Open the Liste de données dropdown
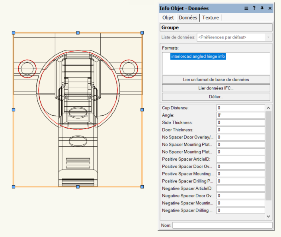The width and height of the screenshot is (281, 237). point(234,37)
